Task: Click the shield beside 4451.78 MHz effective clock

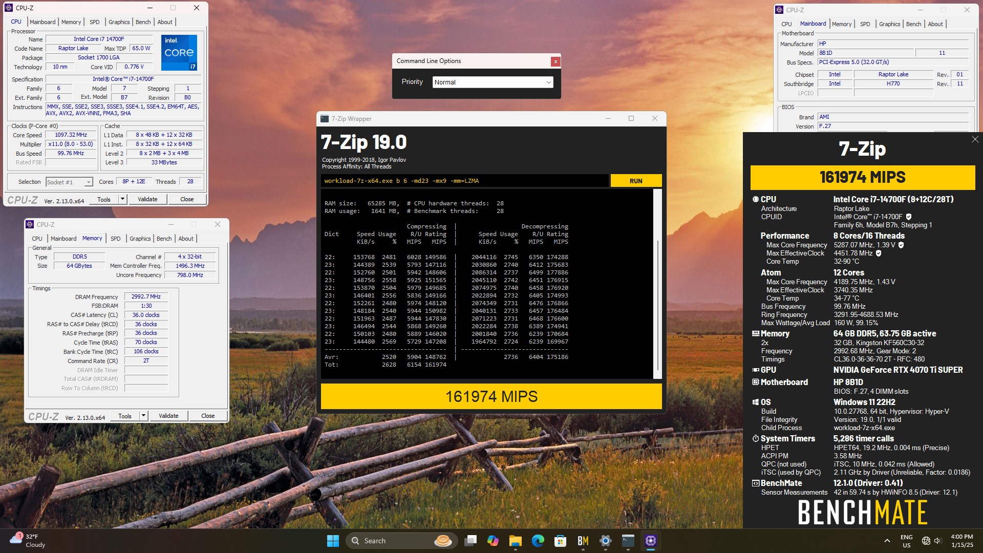Action: [x=879, y=253]
